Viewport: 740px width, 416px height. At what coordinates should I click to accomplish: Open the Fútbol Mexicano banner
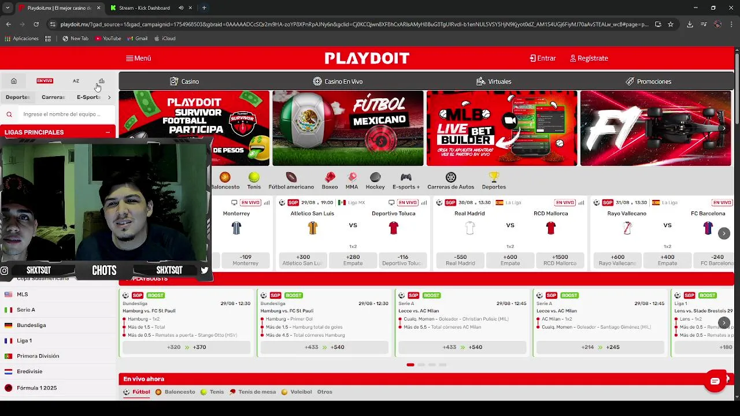(x=348, y=128)
